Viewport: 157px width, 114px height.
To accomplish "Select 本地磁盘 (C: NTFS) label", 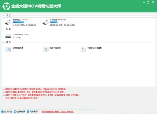I will click(x=20, y=20).
